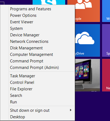Viewport: 110px width, 121px height.
Task: Open Device Manager
Action: click(x=25, y=35)
